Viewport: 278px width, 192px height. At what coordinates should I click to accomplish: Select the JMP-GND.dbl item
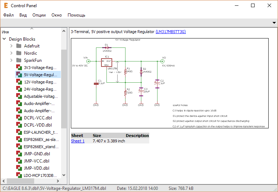point(37,154)
